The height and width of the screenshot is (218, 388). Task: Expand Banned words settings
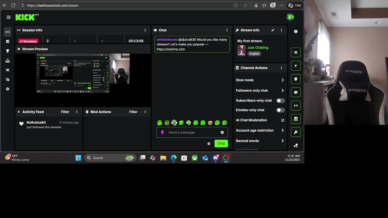260,141
